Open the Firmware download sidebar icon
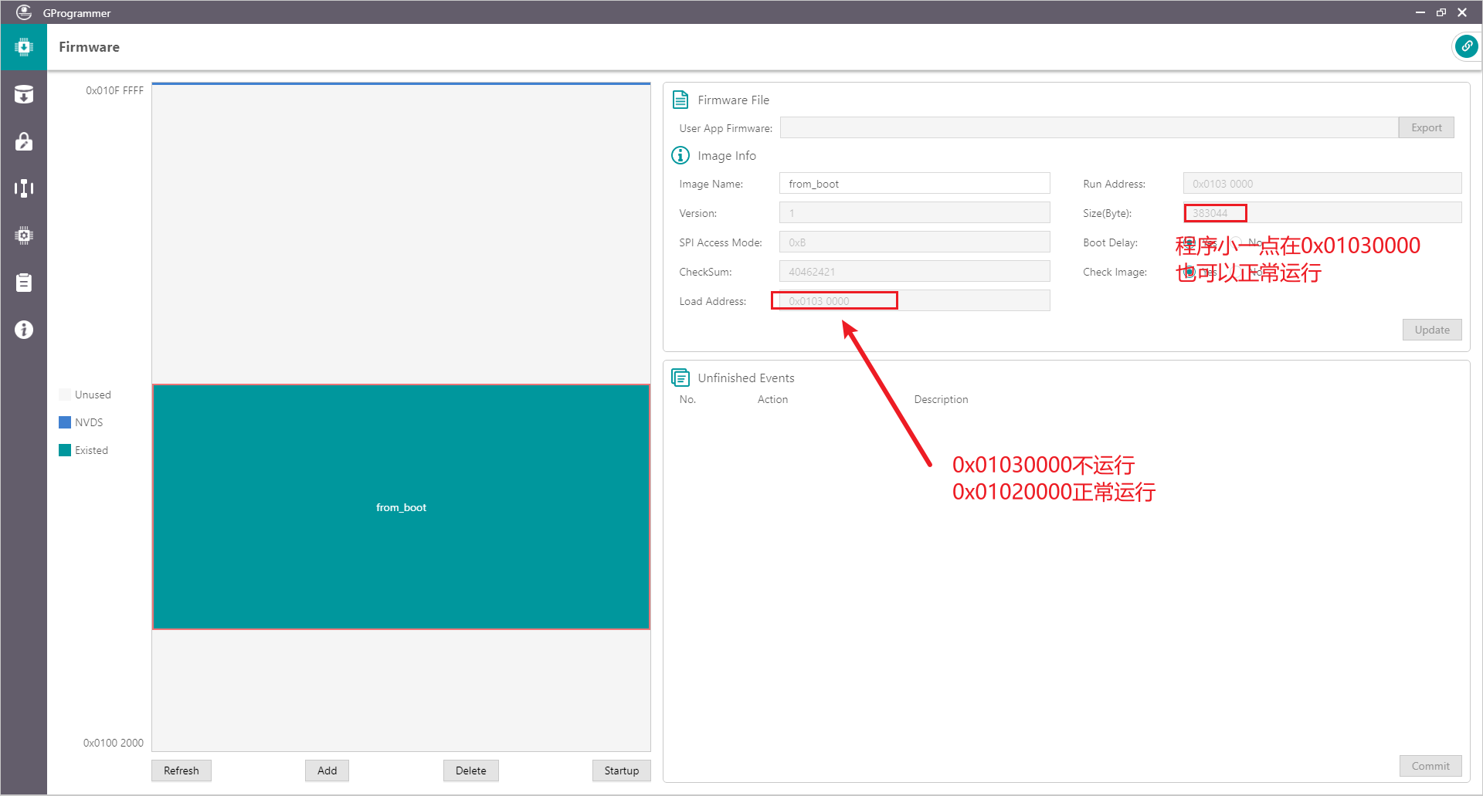The height and width of the screenshot is (796, 1483). (24, 47)
